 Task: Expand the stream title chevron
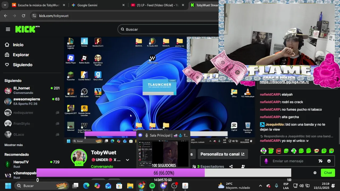pyautogui.click(x=127, y=160)
